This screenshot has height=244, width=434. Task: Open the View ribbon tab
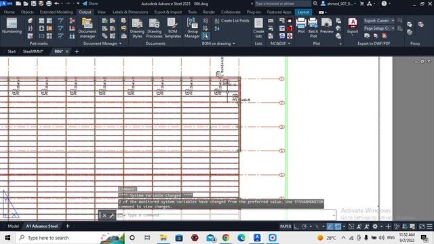pyautogui.click(x=101, y=12)
